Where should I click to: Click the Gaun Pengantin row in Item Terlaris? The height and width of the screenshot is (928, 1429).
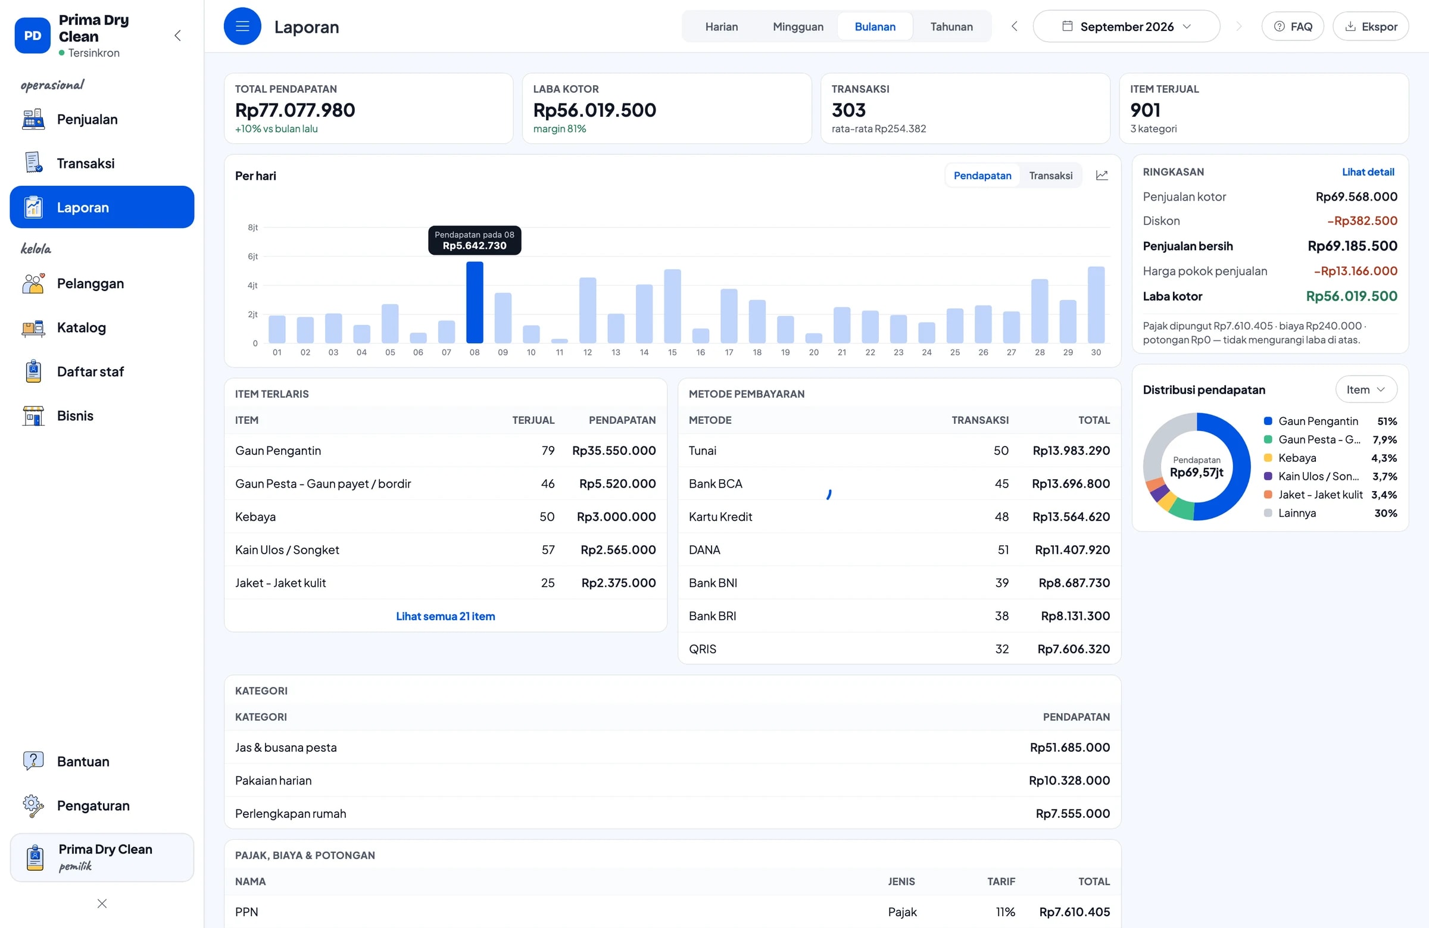[445, 450]
